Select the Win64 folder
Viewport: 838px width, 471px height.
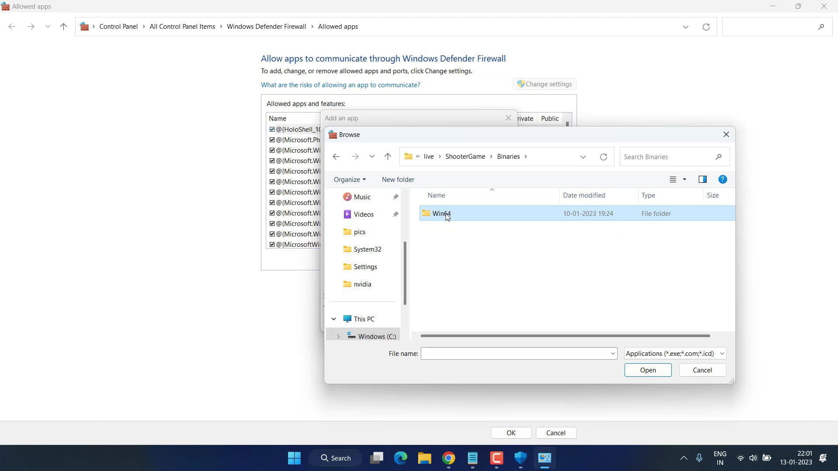coord(577,214)
